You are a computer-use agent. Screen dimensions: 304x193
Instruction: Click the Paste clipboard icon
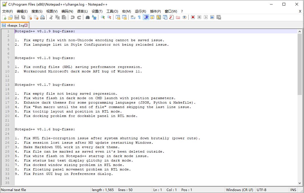64,17
